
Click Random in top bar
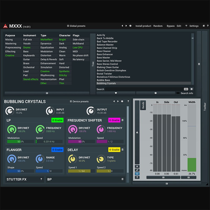(158, 26)
